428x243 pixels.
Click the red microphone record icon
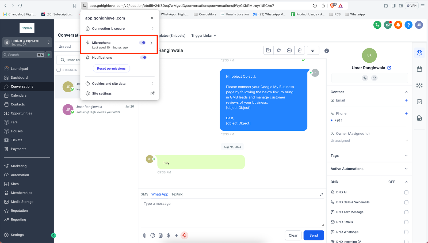click(x=184, y=235)
